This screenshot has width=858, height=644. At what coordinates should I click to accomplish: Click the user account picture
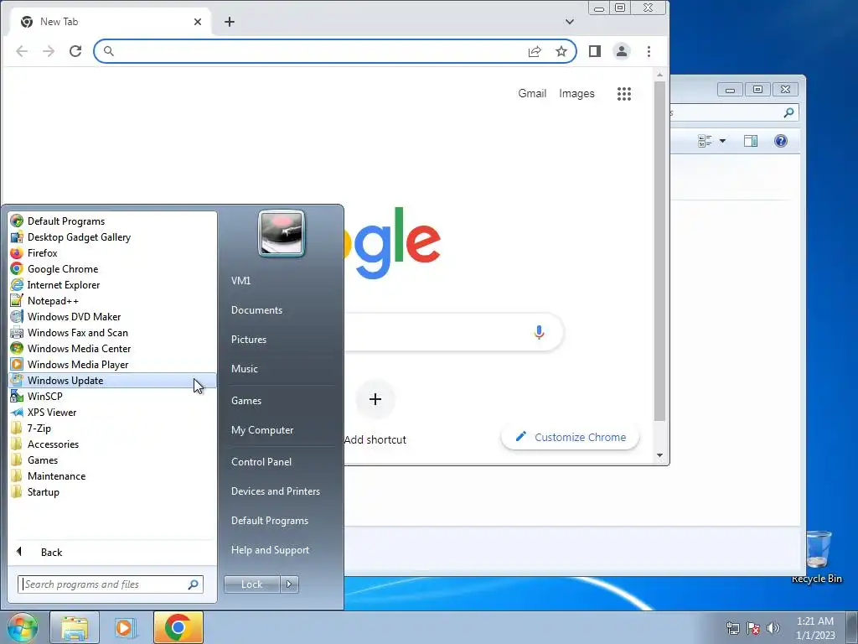tap(282, 233)
